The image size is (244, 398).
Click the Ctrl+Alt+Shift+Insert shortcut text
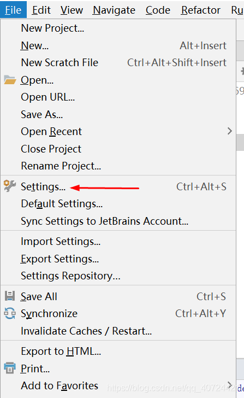(177, 63)
